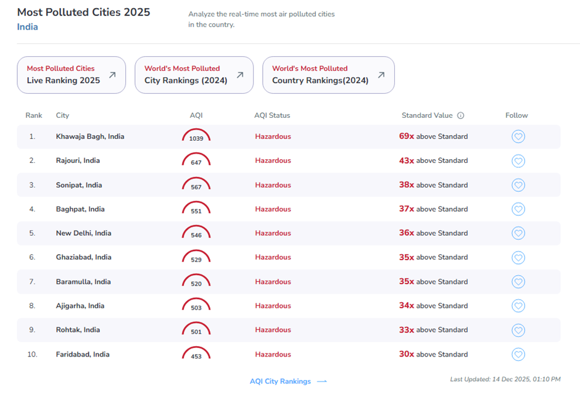580x396 pixels.
Task: Click the heart icon beside Baghpat
Action: pos(518,210)
